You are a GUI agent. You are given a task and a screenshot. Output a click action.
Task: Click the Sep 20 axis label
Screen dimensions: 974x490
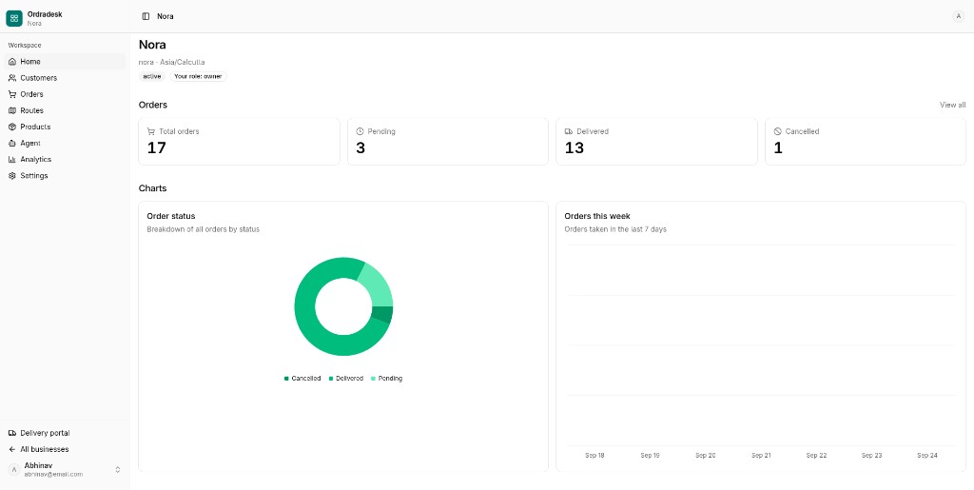pos(706,455)
